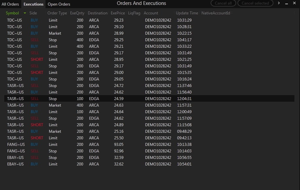The height and width of the screenshot is (190, 300).
Task: Click highlighted TASR~US SELL row at 24.59
Action: coord(149,98)
